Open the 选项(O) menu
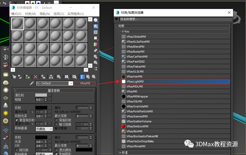The image size is (246, 155). tap(59, 14)
